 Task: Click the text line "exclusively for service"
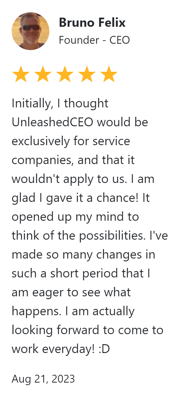coord(71,141)
